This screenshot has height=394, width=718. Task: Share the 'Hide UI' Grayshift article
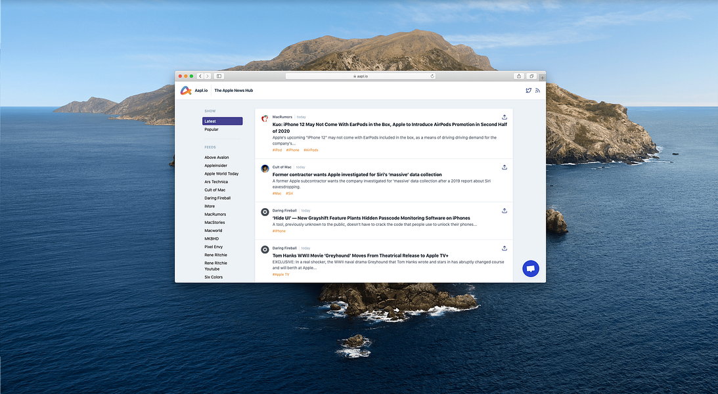tap(504, 211)
